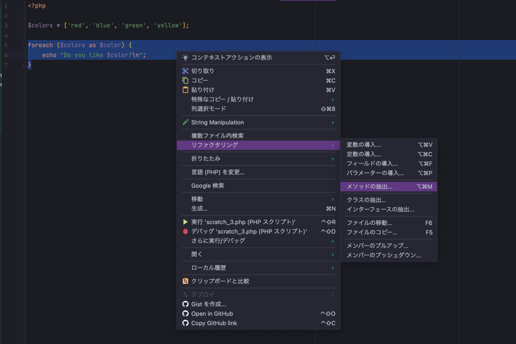
Task: Select 生成... menu entry
Action: tap(258, 209)
